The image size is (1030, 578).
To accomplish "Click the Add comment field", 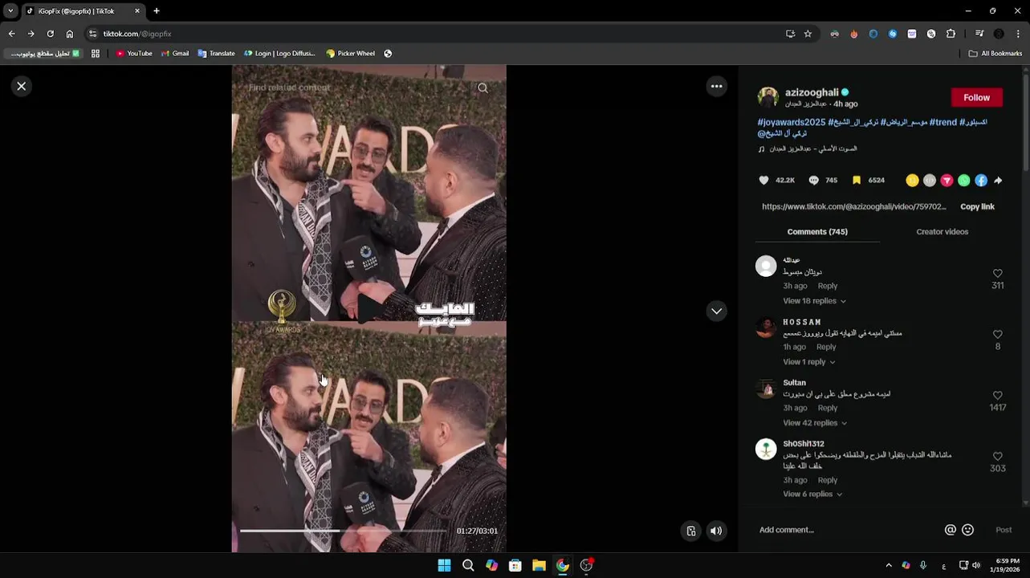I will pos(847,530).
